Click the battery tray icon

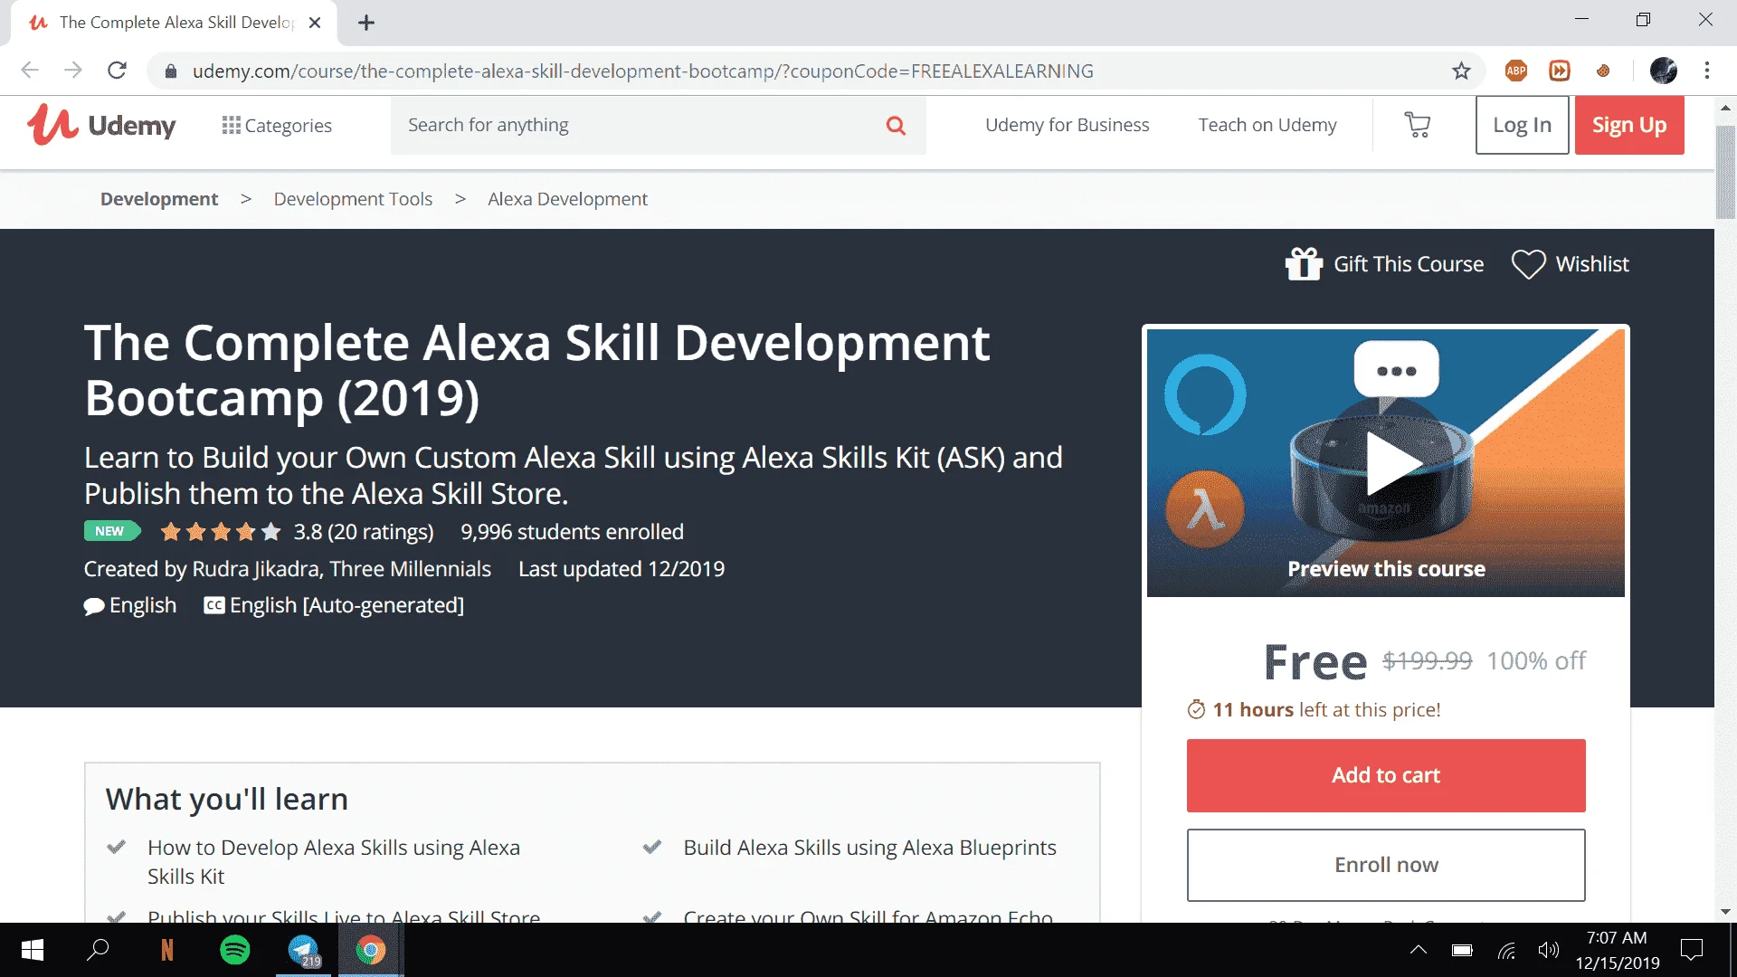click(1462, 950)
